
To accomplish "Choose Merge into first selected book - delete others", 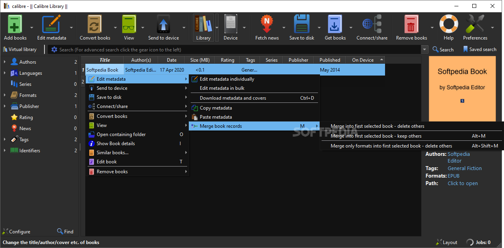I will point(412,126).
